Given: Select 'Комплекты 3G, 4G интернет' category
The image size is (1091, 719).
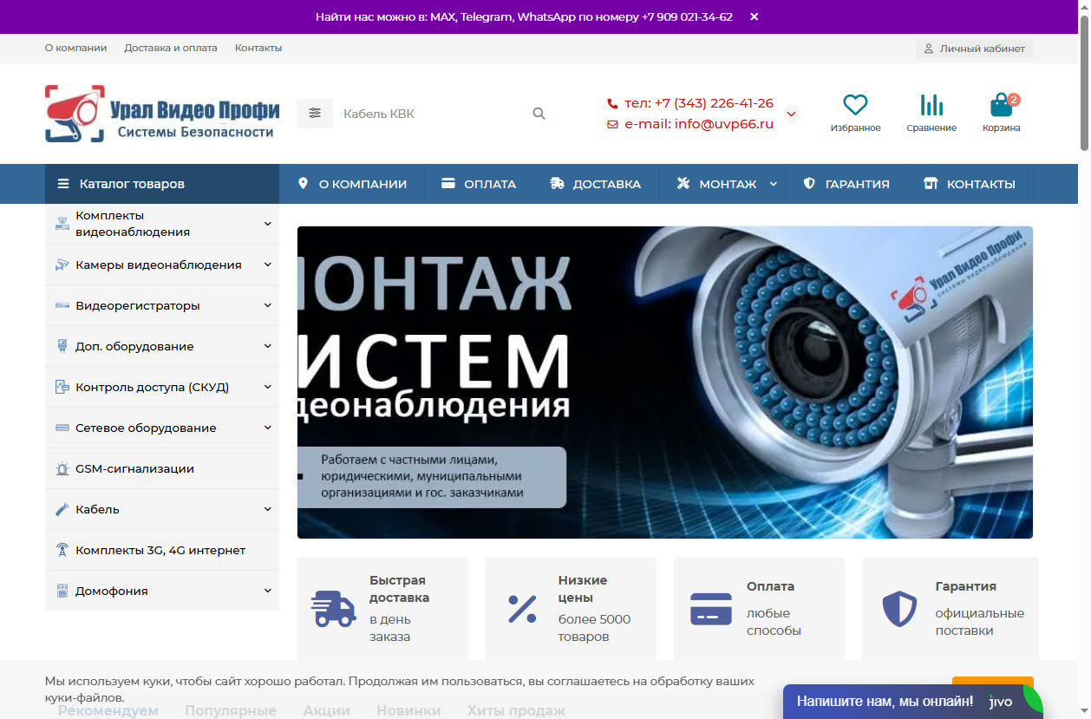Looking at the screenshot, I should tap(160, 550).
